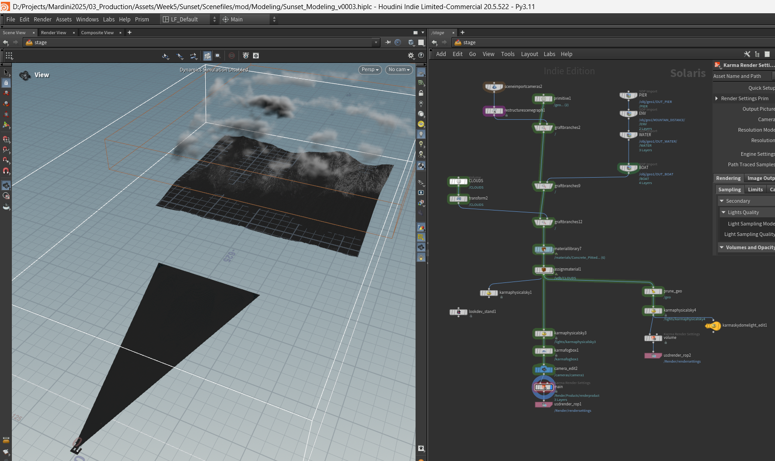Toggle High Quality Lighting with shadows
775x461 pixels.
pos(421,154)
